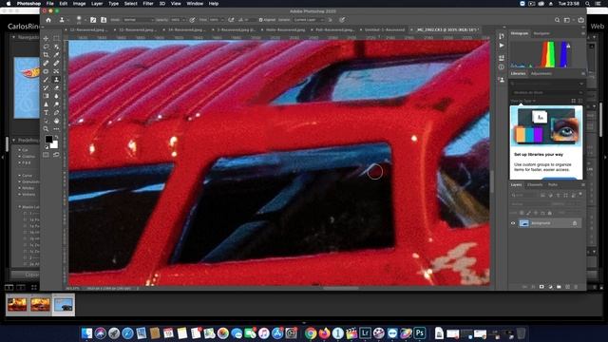Switch to the Adjustments tab
This screenshot has width=608, height=342.
coord(541,73)
